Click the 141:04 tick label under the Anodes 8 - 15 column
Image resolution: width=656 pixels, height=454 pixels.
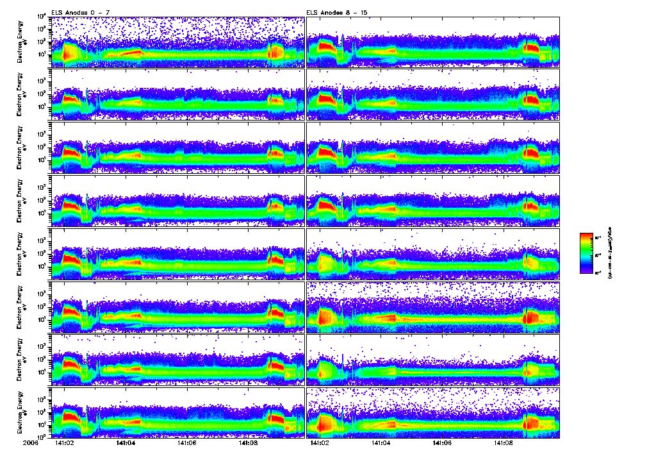381,442
